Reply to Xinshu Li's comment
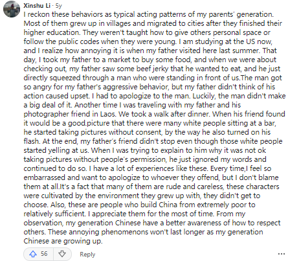 pyautogui.click(x=87, y=255)
